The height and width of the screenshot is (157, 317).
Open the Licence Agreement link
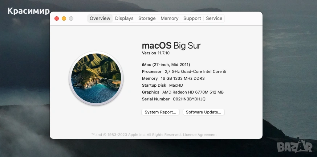click(200, 135)
